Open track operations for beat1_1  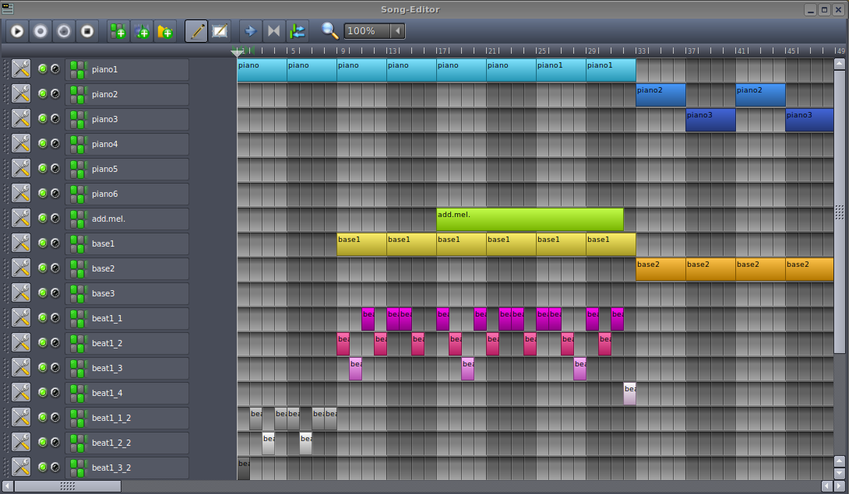tap(21, 318)
